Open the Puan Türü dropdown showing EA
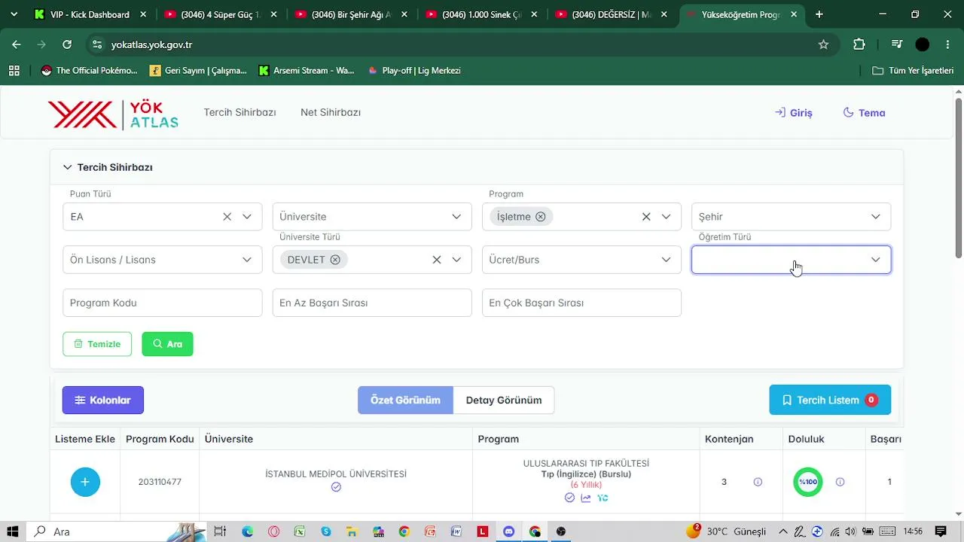The image size is (964, 542). click(163, 217)
